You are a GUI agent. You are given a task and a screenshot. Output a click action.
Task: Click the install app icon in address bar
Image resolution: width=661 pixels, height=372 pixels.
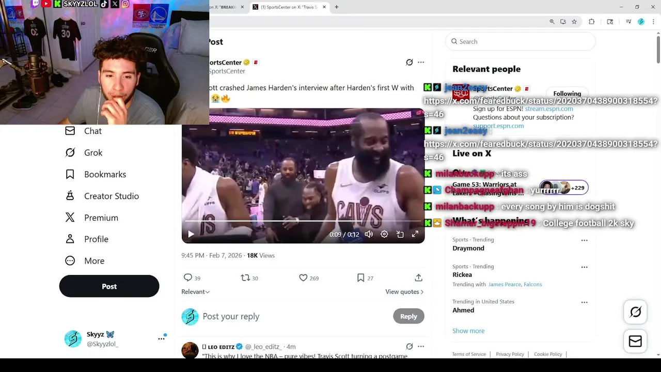tap(563, 22)
